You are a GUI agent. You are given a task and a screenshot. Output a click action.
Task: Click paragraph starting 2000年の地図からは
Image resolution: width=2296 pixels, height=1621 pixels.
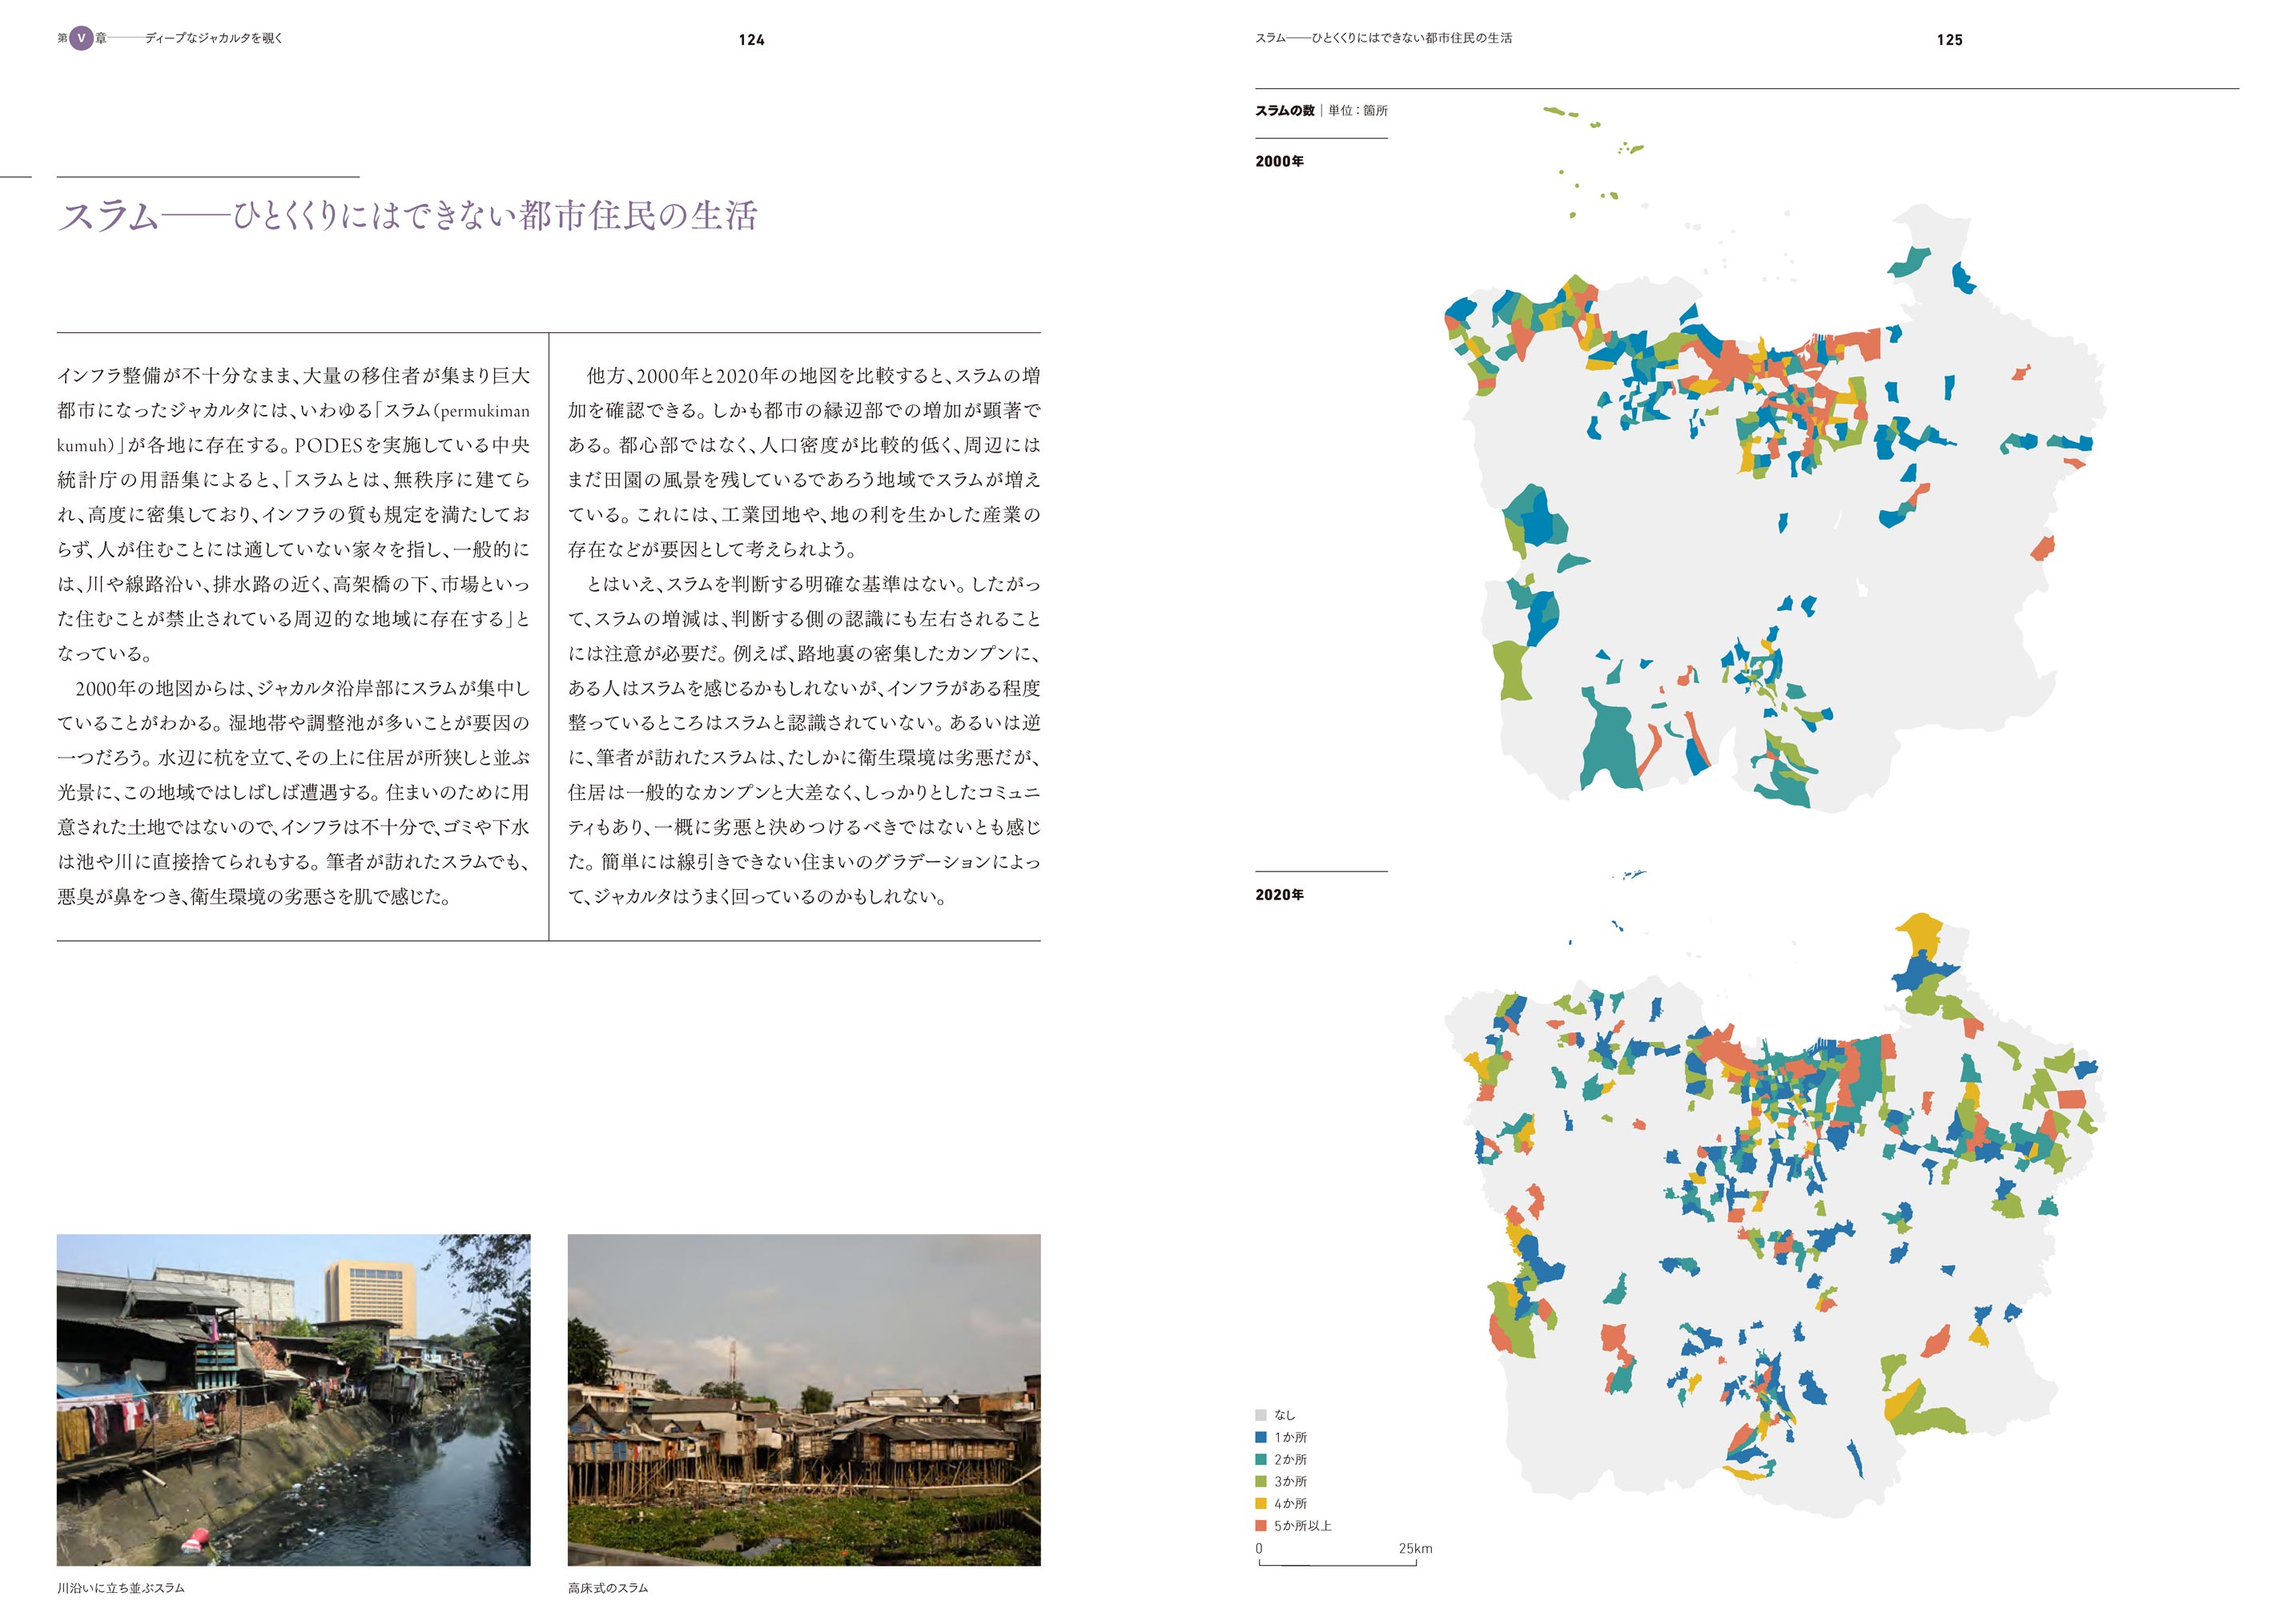pyautogui.click(x=293, y=792)
